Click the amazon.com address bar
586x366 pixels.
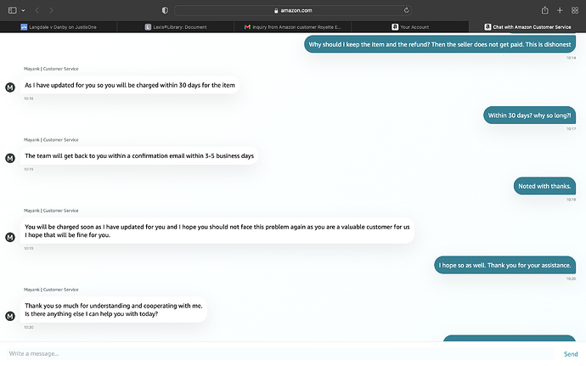coord(293,10)
